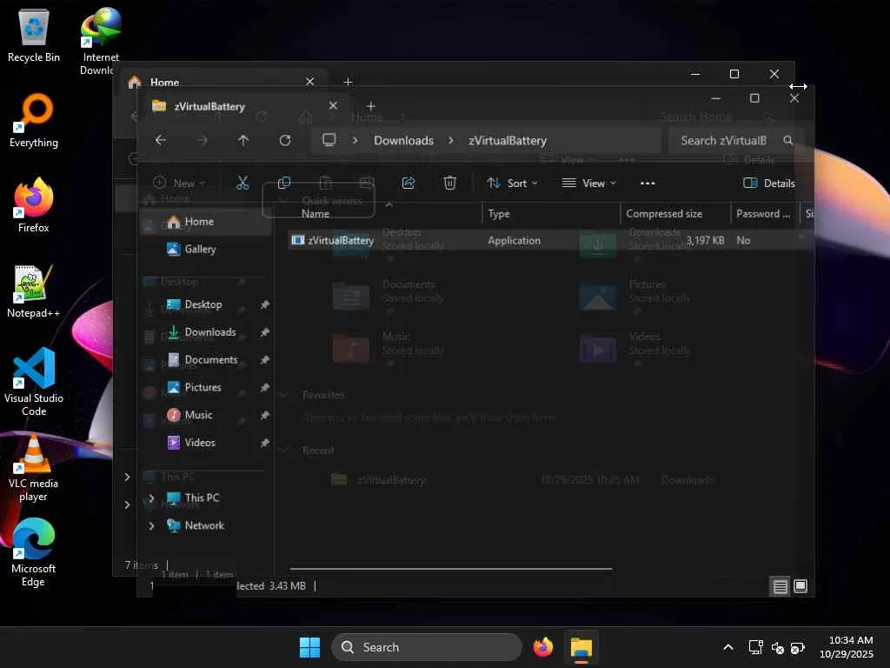
Task: Add a new tab in the Home window
Action: pos(348,83)
